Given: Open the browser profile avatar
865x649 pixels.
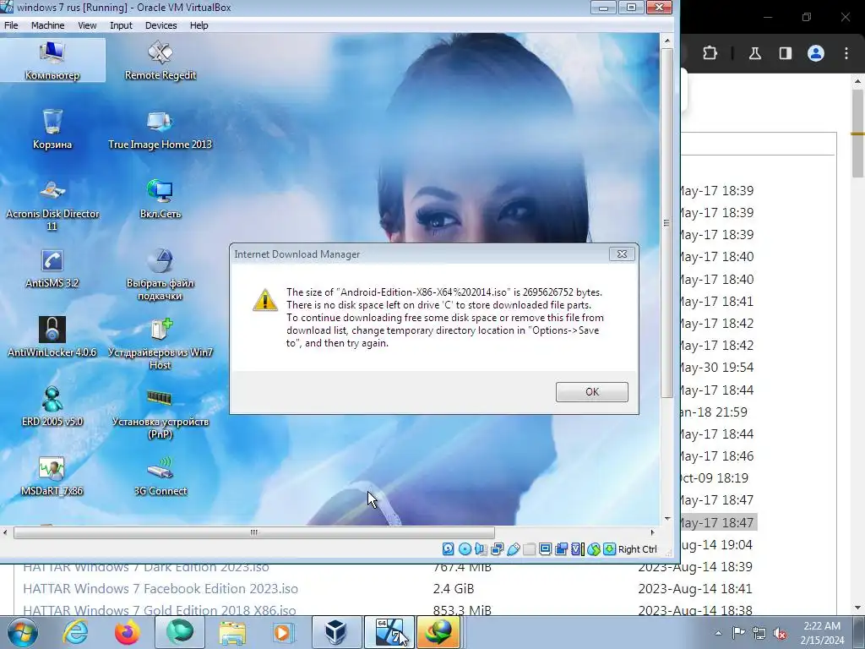Looking at the screenshot, I should [x=816, y=53].
